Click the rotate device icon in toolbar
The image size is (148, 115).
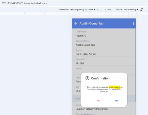click(141, 10)
